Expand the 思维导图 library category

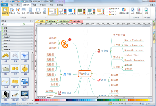point(17,37)
